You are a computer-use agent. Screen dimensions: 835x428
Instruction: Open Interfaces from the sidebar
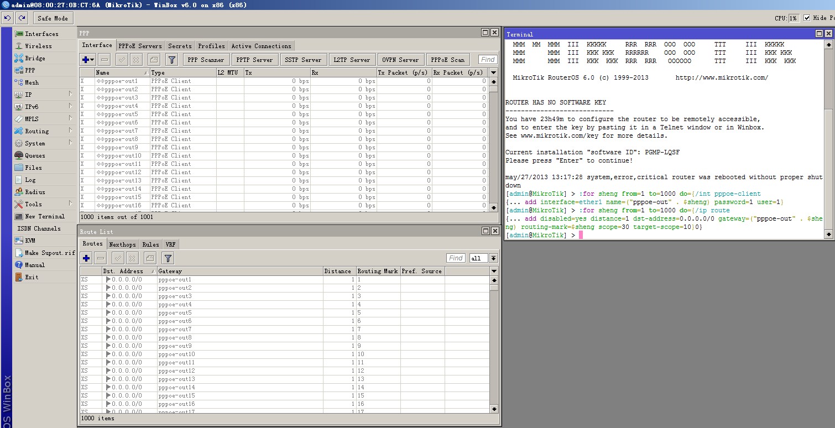42,34
